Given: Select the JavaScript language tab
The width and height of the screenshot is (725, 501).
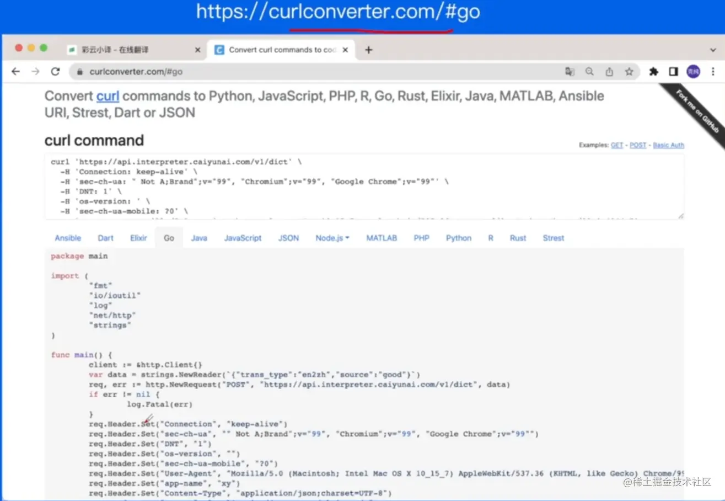Looking at the screenshot, I should [243, 238].
